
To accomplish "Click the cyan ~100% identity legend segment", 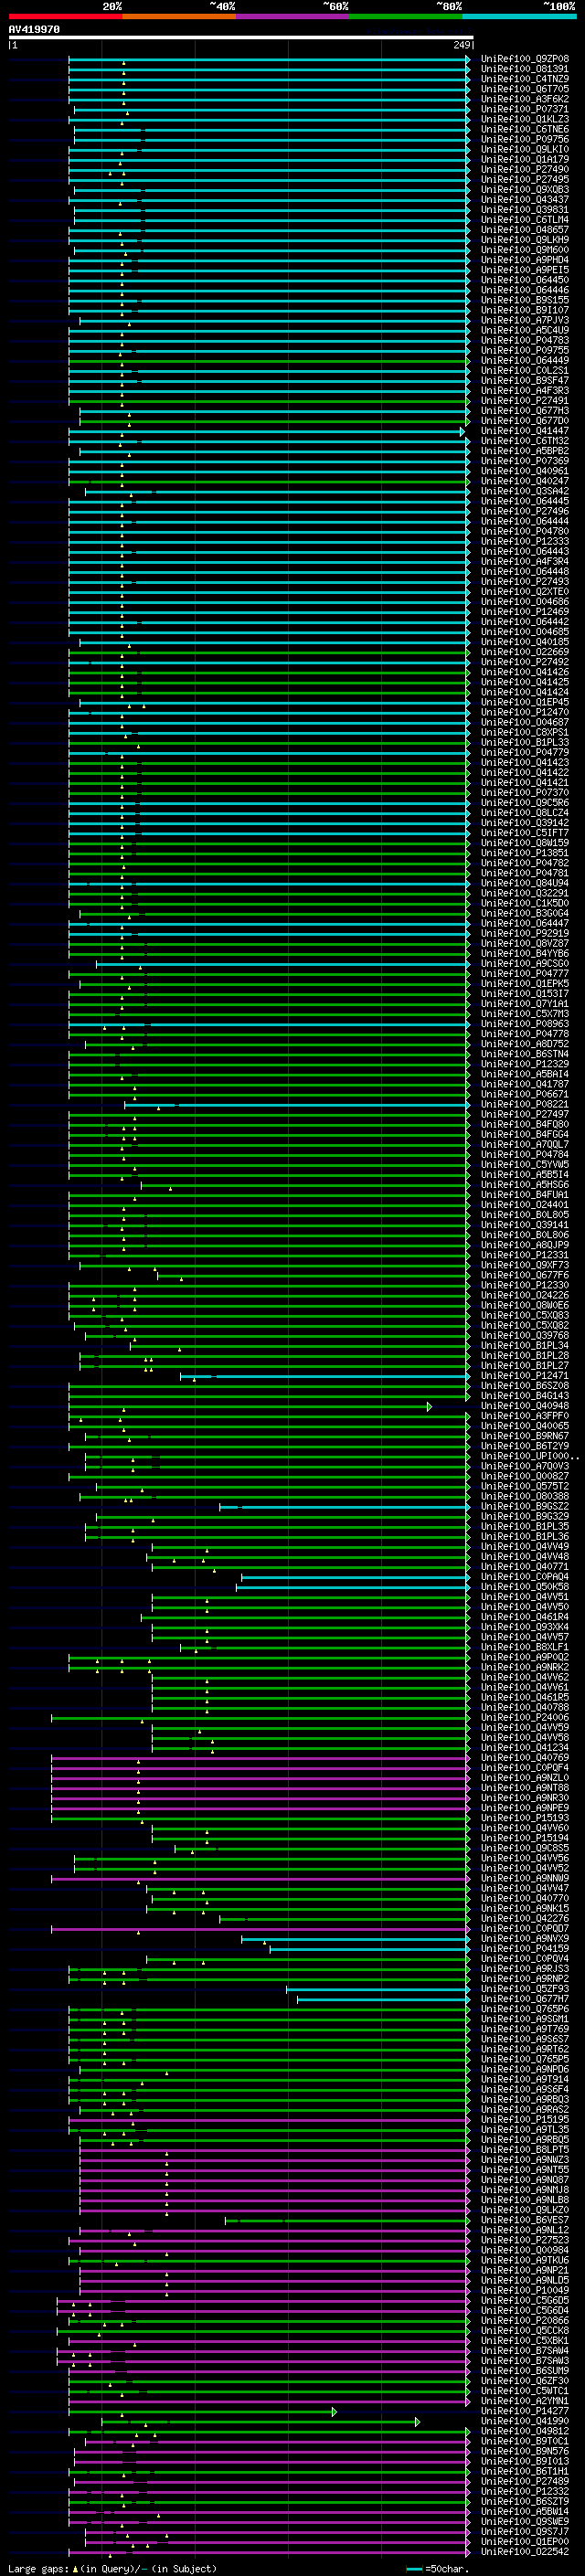I will tap(519, 16).
